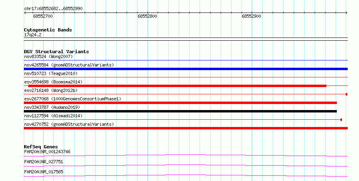Open variant nsv4270752 gnomAD label
This screenshot has width=359, height=181.
coord(69,124)
